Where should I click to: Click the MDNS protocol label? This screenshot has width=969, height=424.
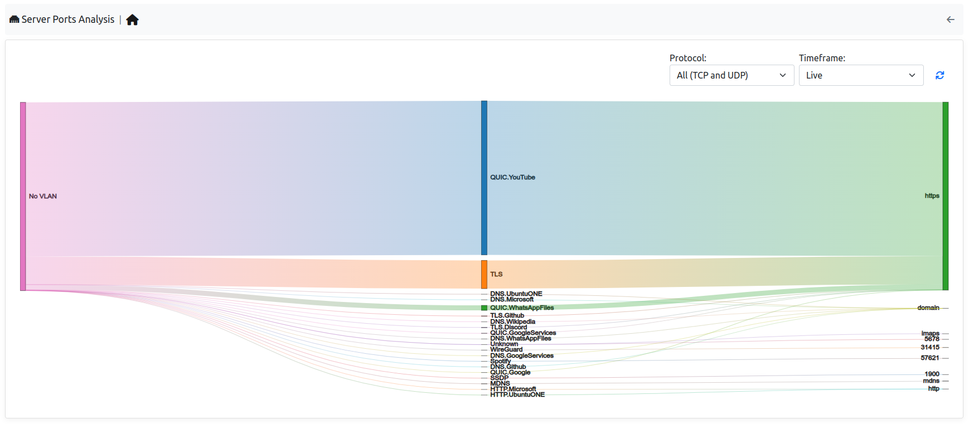click(500, 383)
